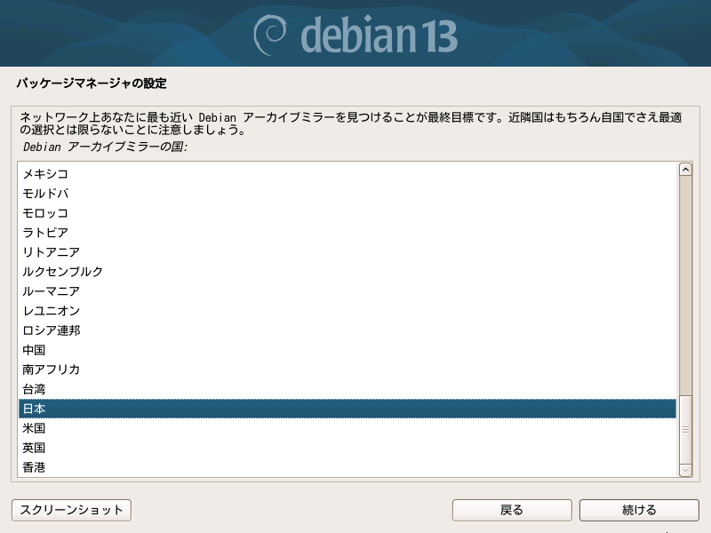Click the scrollbar thumb grip
Image resolution: width=711 pixels, height=533 pixels.
pyautogui.click(x=685, y=429)
